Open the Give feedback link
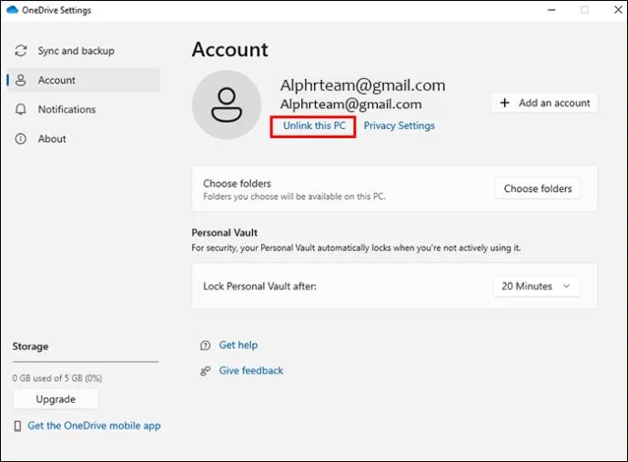The width and height of the screenshot is (628, 462). (x=251, y=371)
